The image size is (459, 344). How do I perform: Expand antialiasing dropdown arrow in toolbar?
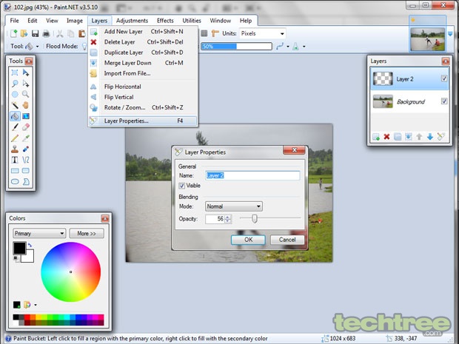pos(288,47)
